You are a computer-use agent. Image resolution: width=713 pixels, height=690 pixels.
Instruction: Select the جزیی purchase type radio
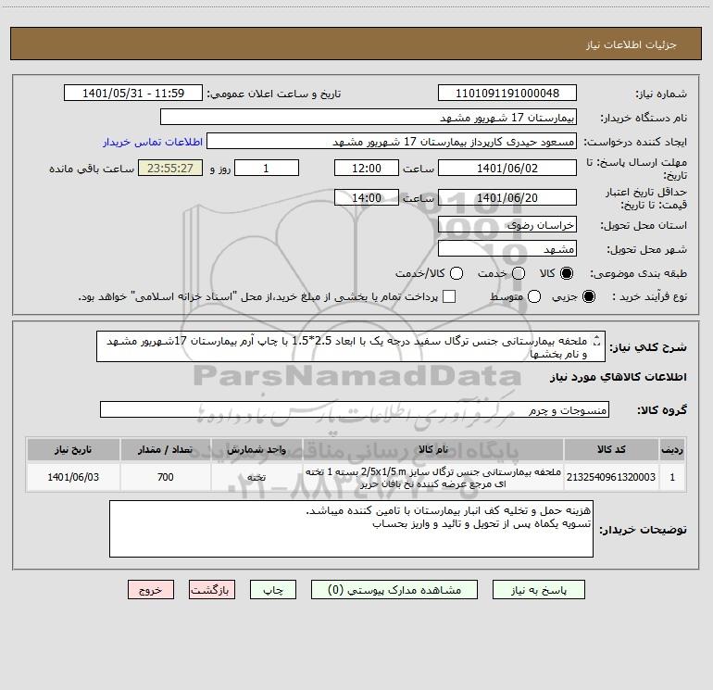pyautogui.click(x=589, y=296)
